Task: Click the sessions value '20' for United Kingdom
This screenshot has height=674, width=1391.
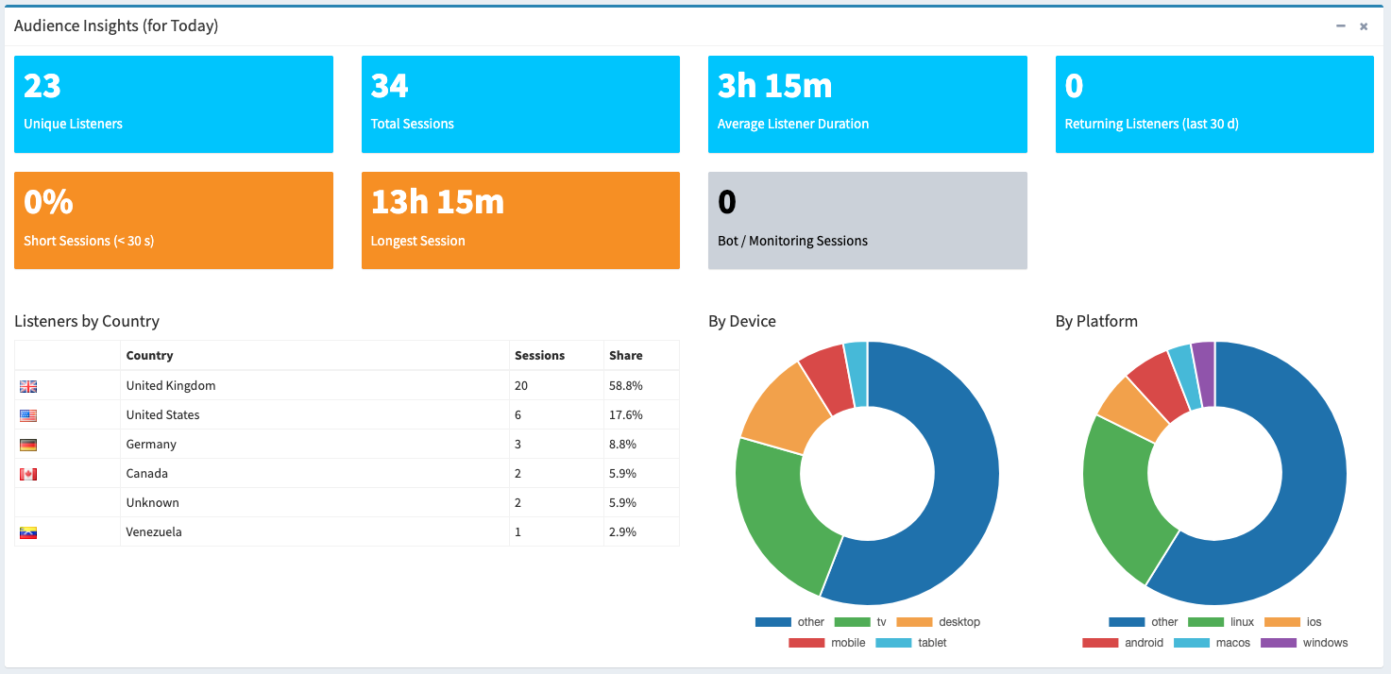Action: (521, 386)
